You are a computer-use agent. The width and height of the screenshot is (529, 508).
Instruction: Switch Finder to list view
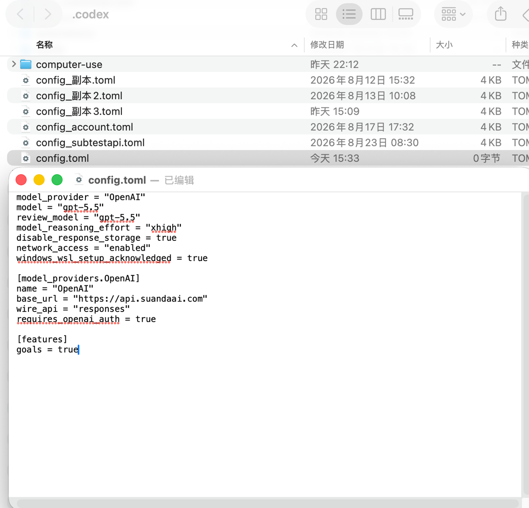point(349,14)
